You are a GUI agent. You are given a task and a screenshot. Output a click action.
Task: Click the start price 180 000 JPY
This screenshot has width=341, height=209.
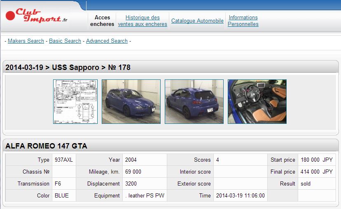[316, 160]
